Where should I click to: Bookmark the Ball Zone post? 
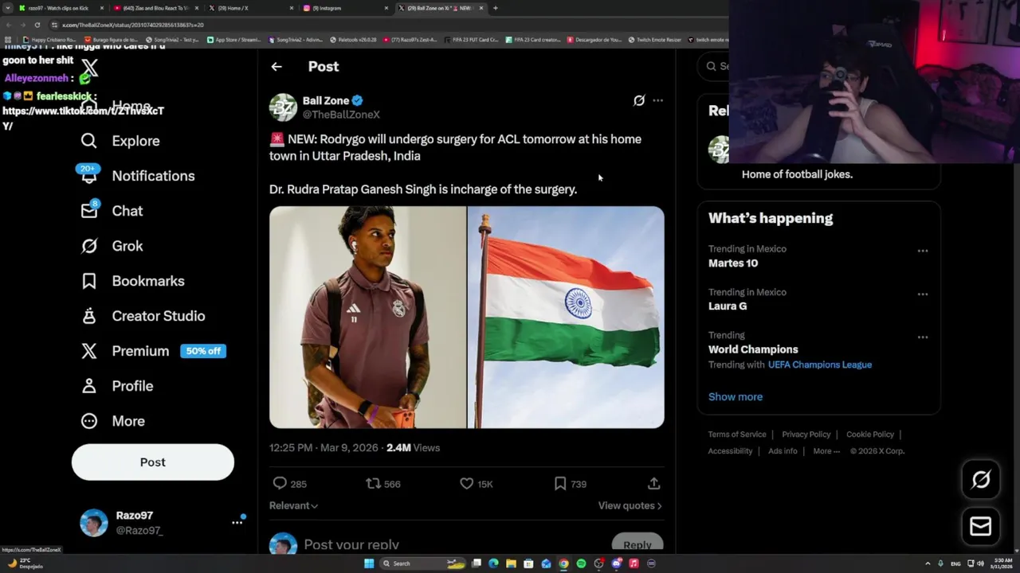[560, 483]
